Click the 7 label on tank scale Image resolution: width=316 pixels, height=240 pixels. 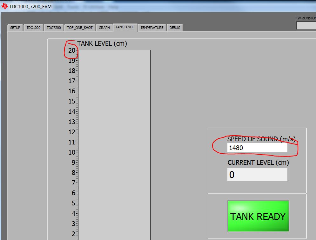[74, 183]
